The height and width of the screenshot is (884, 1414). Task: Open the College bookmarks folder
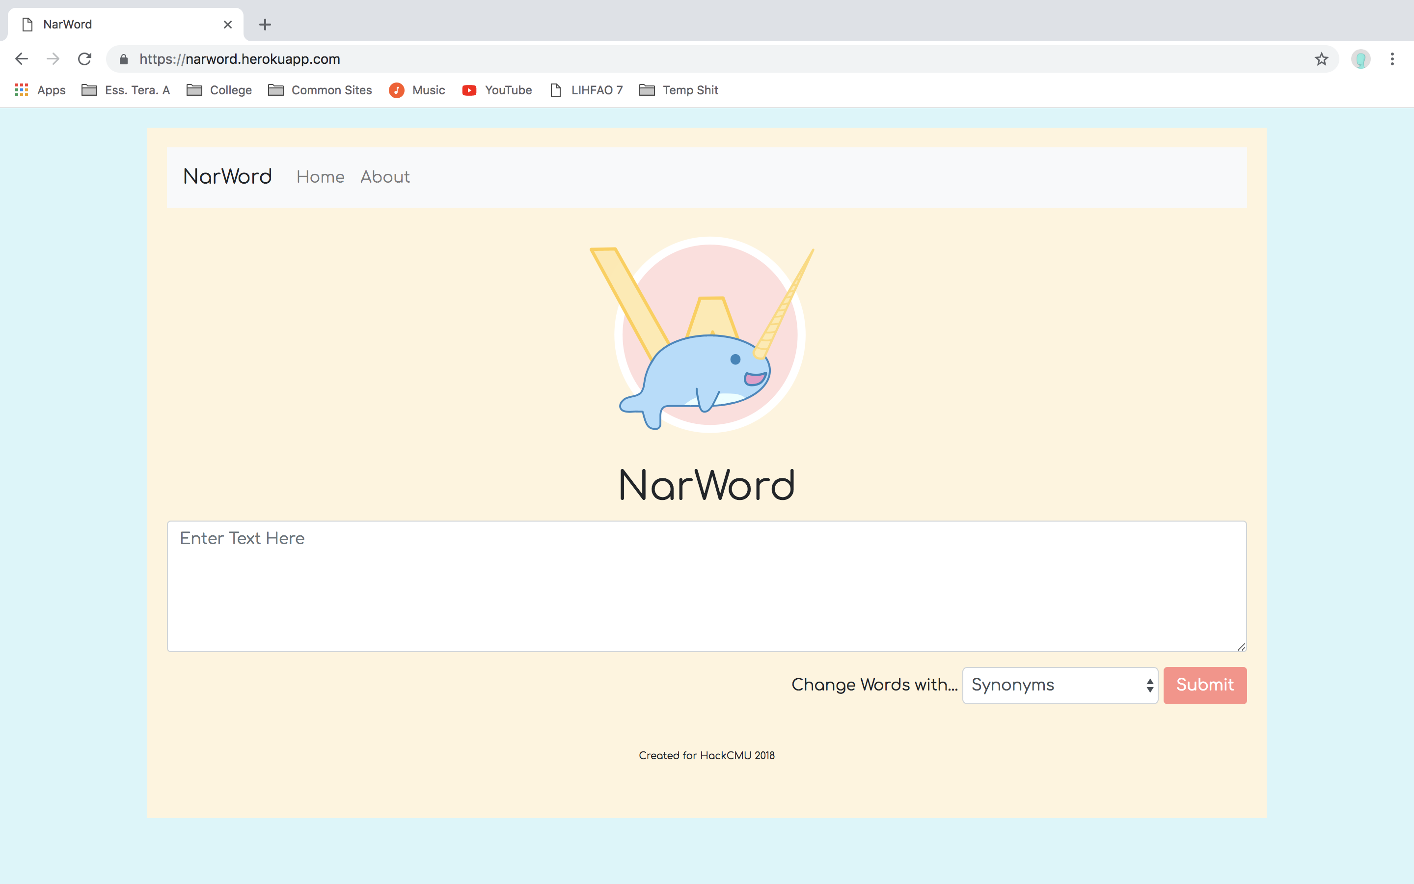(x=219, y=90)
